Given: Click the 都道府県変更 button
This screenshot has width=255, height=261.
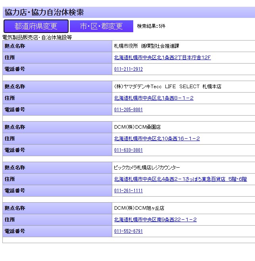Looking at the screenshot, I should (x=36, y=26).
